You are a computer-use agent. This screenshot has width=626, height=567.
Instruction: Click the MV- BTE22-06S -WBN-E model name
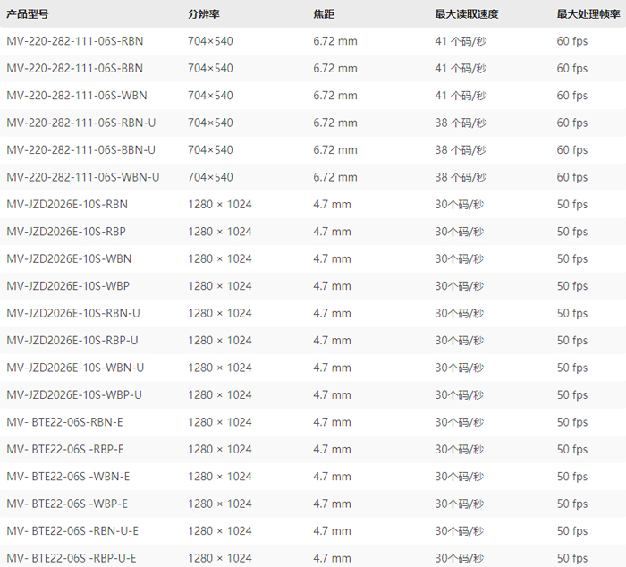point(68,477)
